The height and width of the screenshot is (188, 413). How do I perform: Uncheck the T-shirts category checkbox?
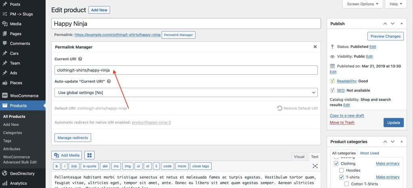click(341, 177)
